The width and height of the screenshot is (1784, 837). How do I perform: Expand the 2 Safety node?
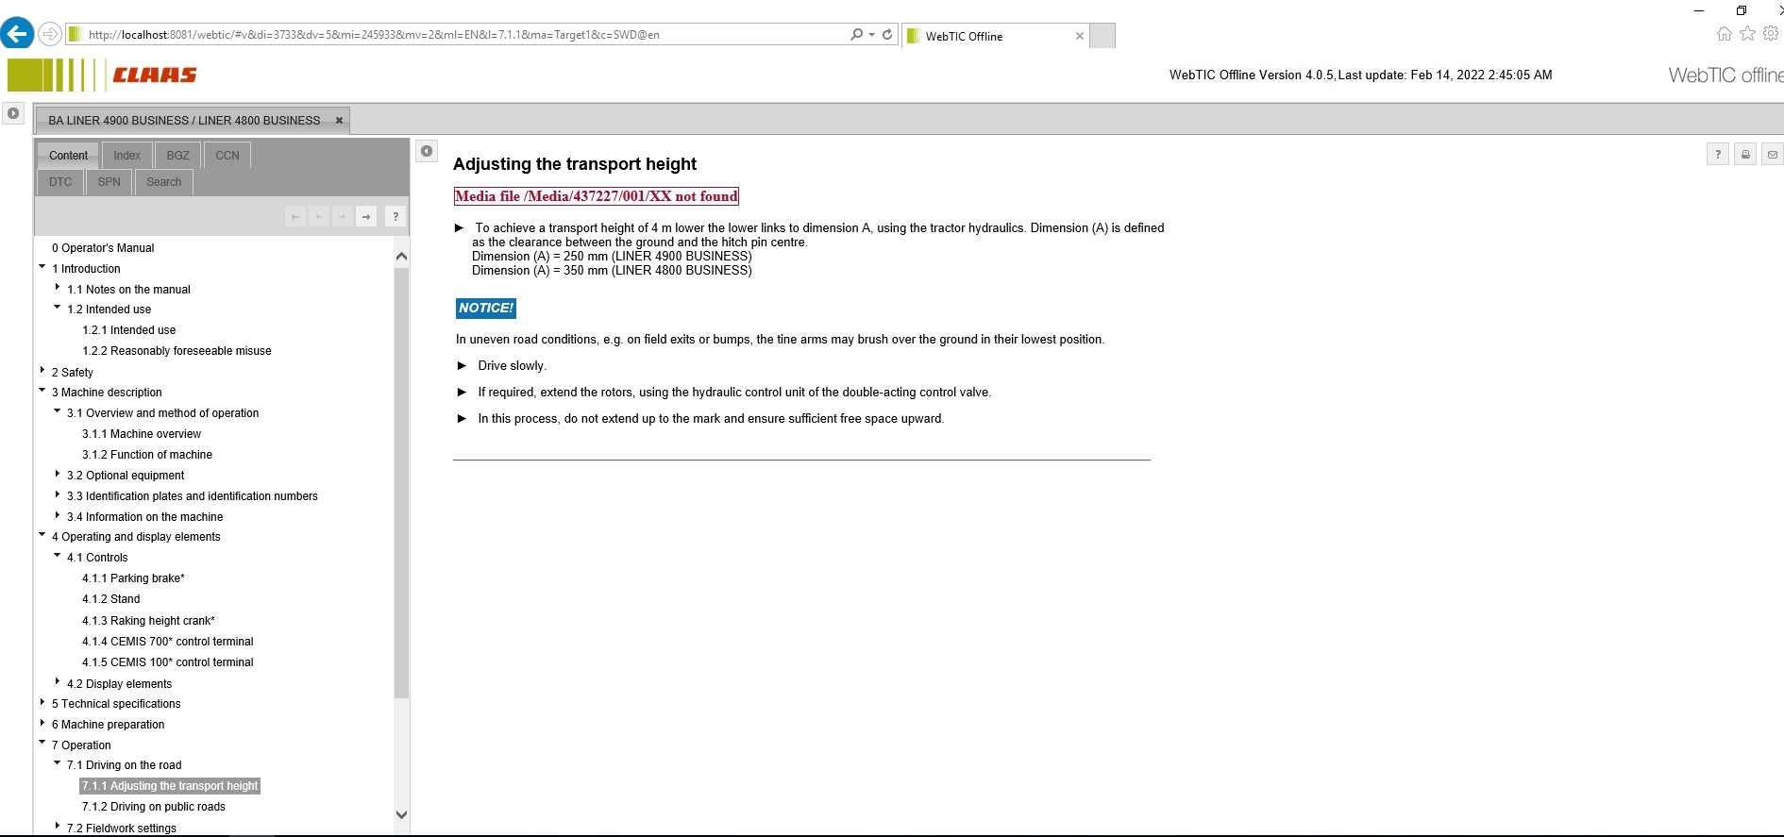pos(42,371)
